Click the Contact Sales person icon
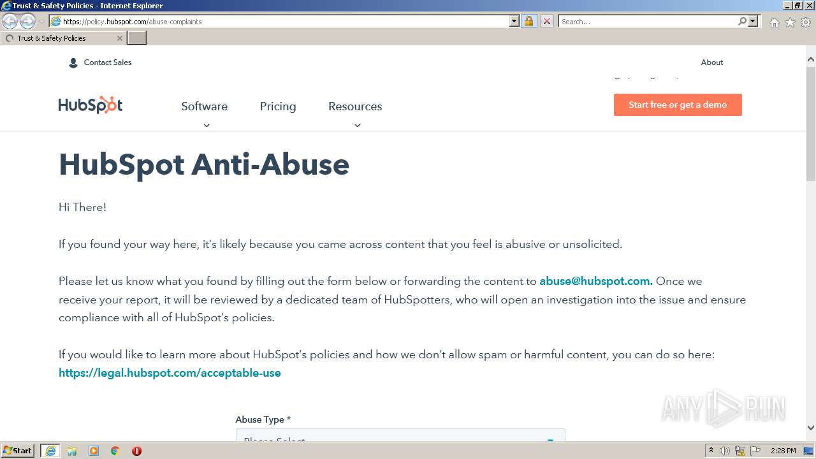 [x=73, y=62]
